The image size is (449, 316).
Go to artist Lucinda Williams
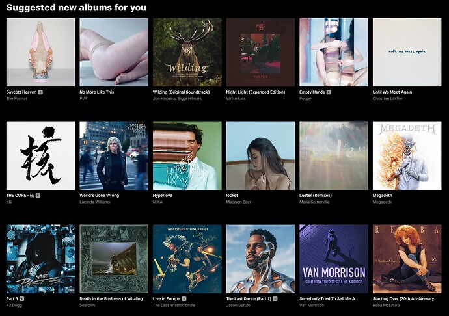[x=95, y=202]
